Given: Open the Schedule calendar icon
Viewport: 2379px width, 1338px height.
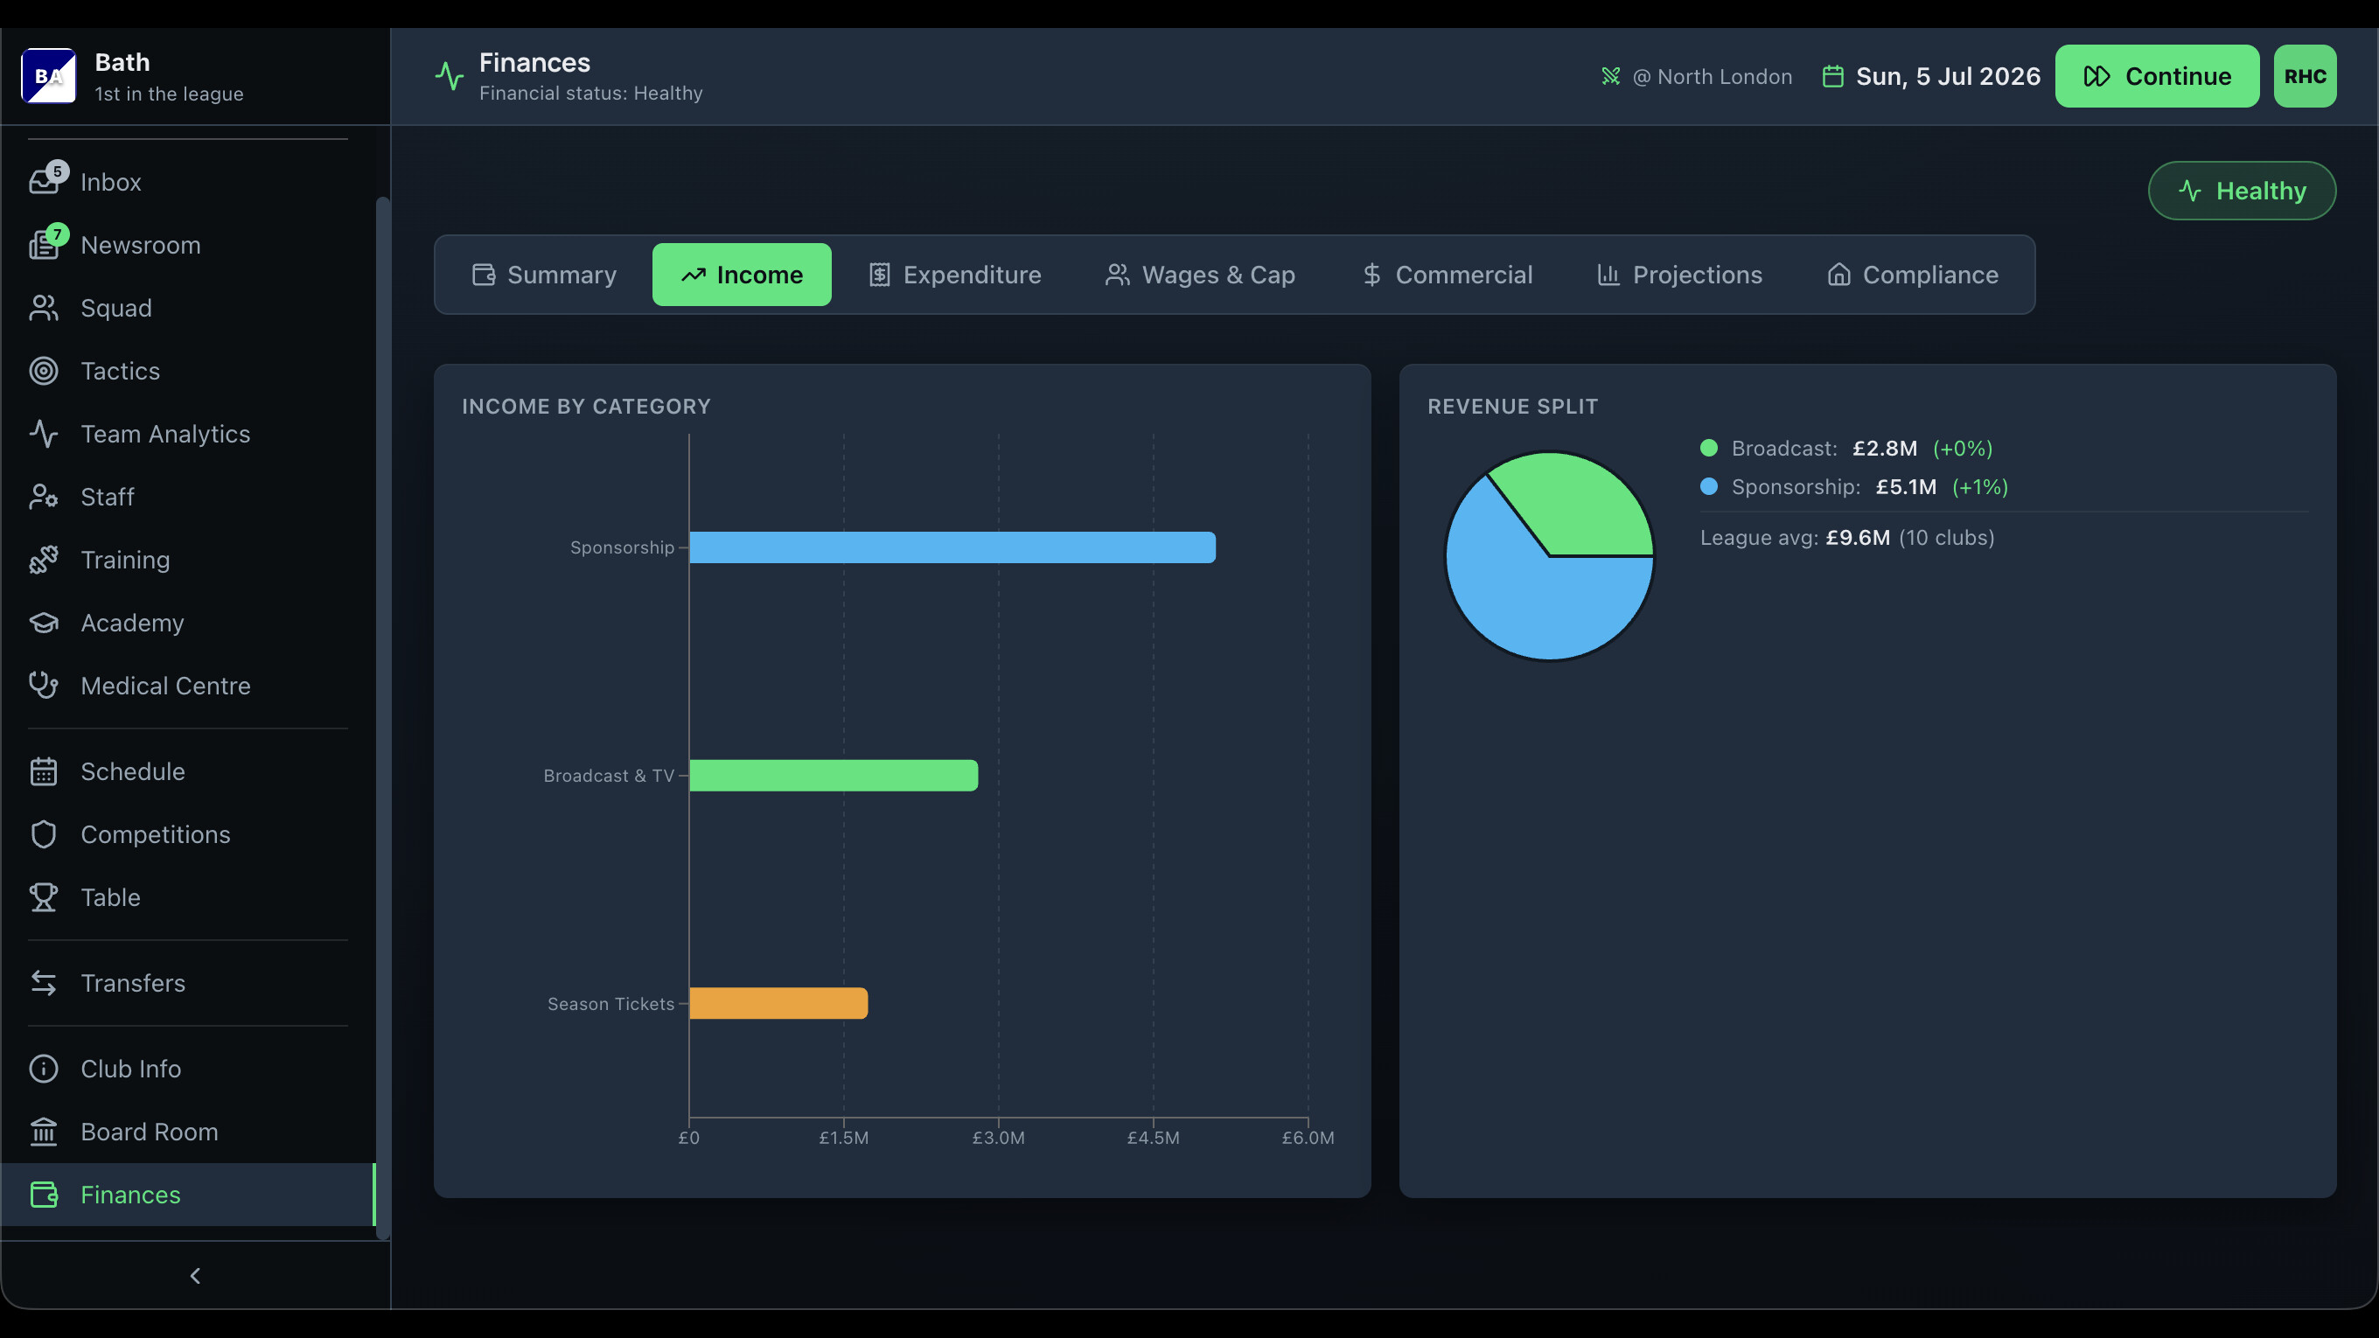Looking at the screenshot, I should click(x=44, y=771).
